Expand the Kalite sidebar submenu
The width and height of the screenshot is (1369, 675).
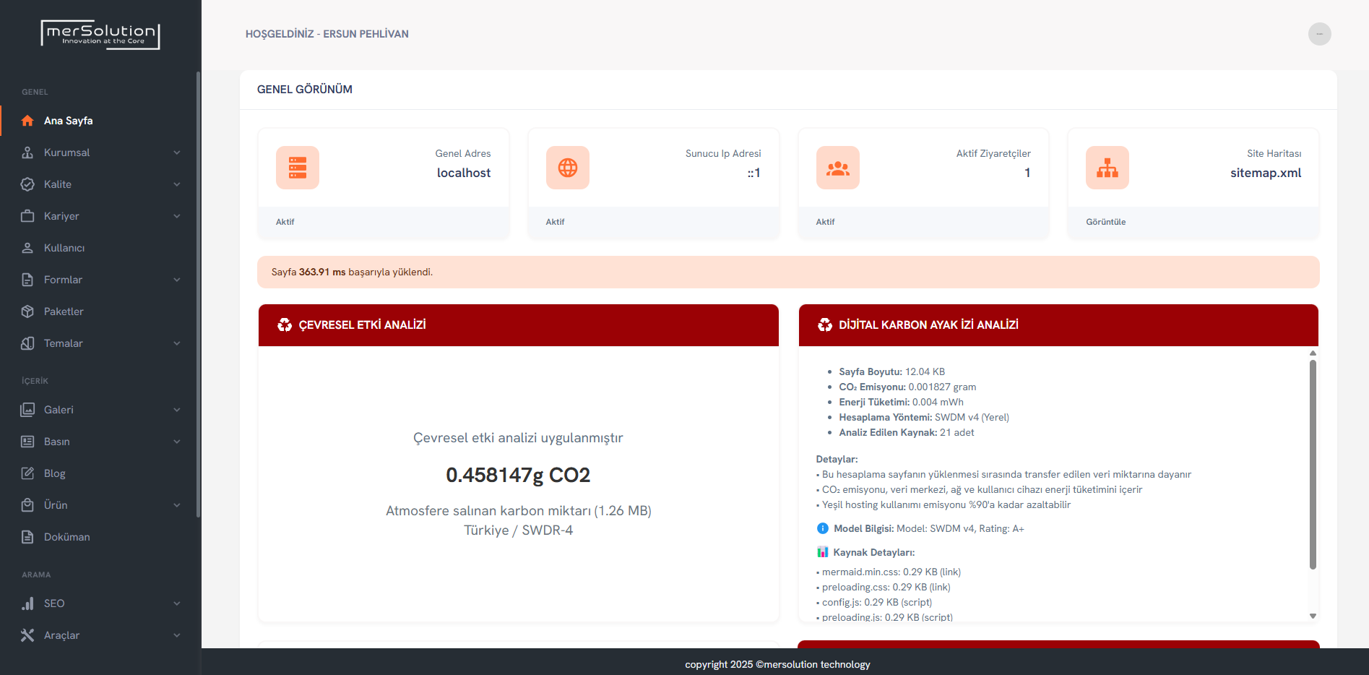point(177,184)
